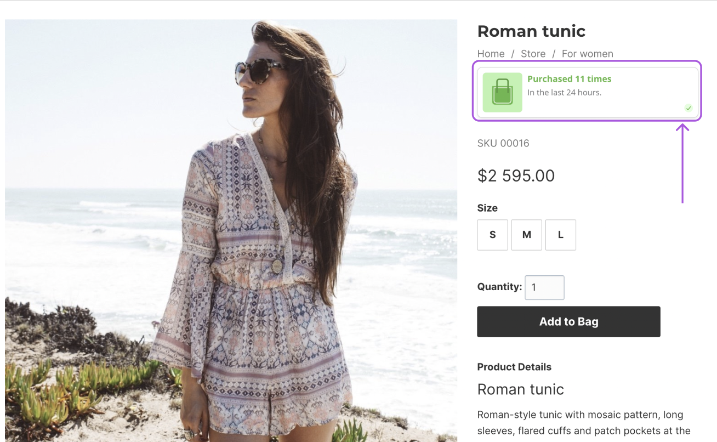The image size is (717, 442).
Task: Click the $2 595.00 price
Action: point(516,175)
